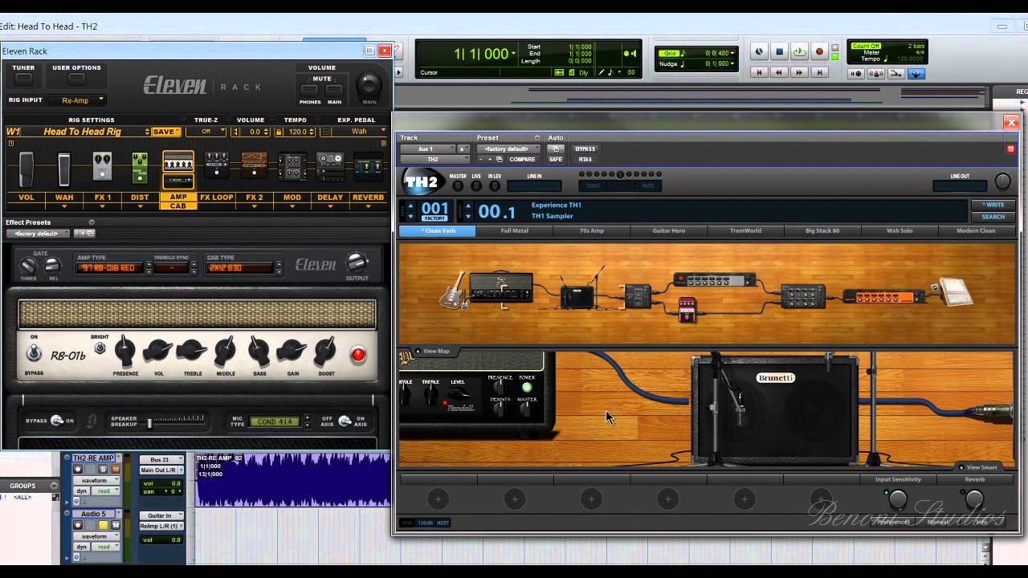
Task: Select the TremWorld preset tab
Action: [745, 231]
